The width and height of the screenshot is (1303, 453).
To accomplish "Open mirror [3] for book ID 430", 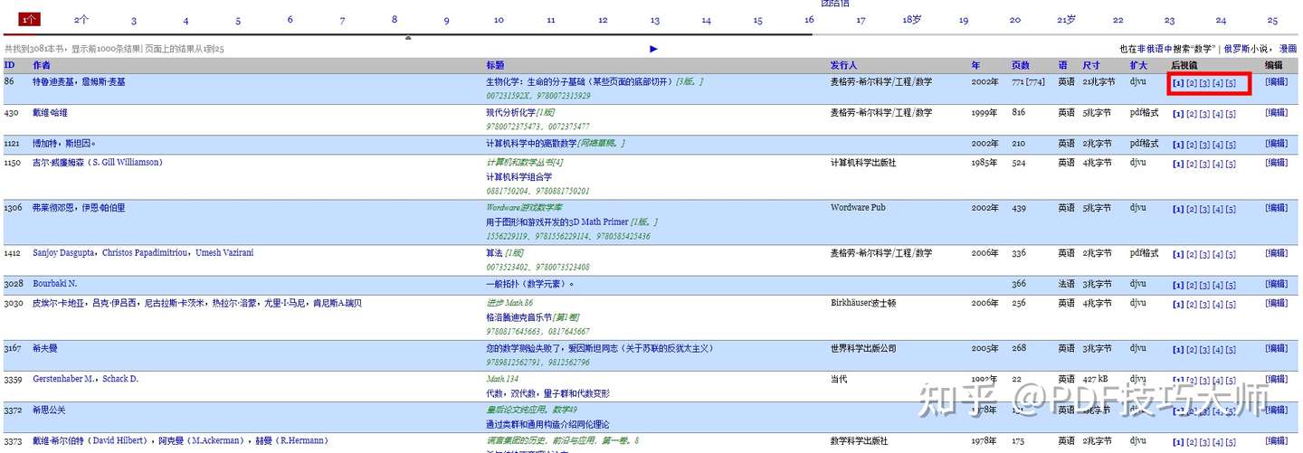I will 1204,114.
